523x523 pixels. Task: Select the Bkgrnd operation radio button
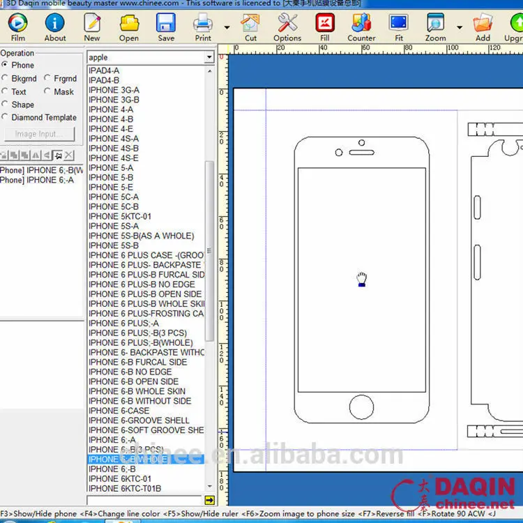click(x=6, y=79)
